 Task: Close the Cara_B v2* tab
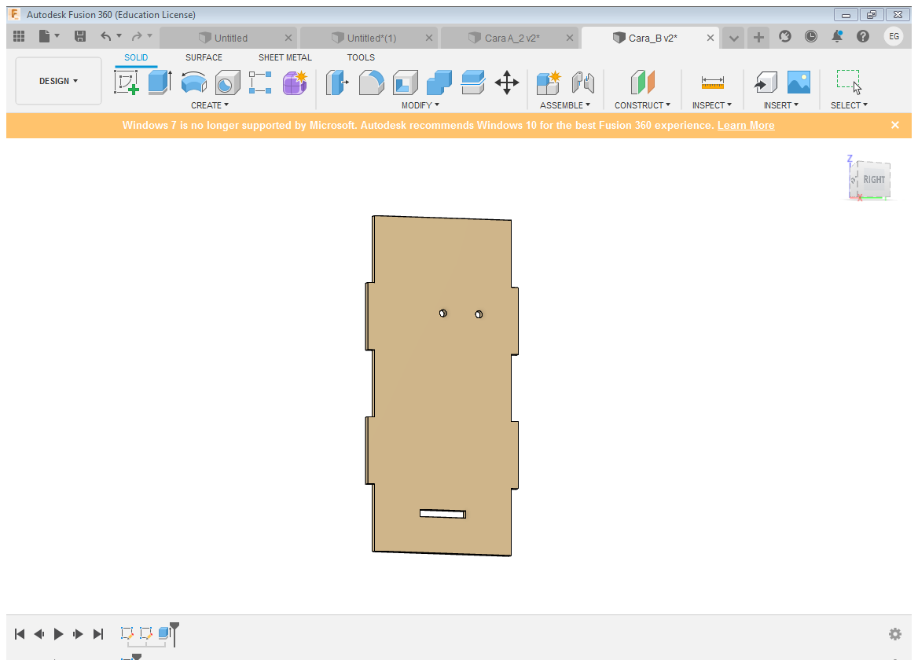pyautogui.click(x=711, y=38)
